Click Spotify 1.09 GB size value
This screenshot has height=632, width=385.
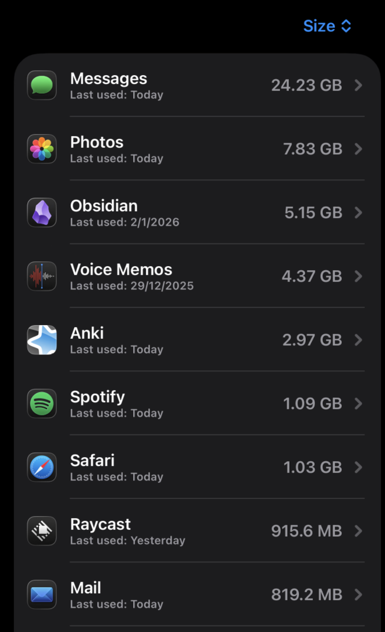312,403
